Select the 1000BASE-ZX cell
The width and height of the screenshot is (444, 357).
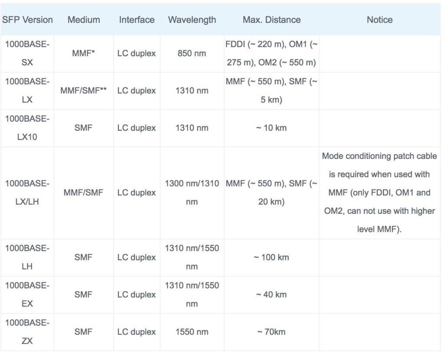click(27, 332)
